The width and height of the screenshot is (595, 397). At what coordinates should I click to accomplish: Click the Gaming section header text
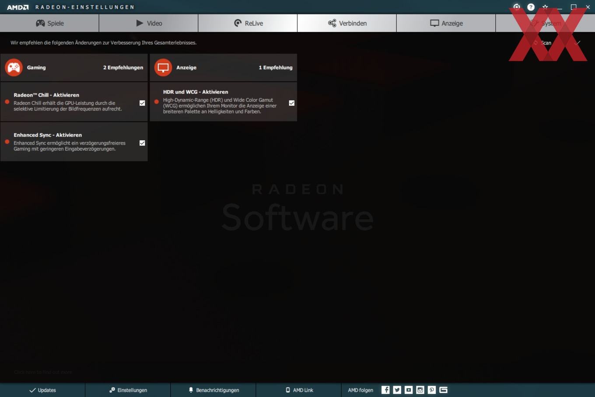click(x=36, y=67)
